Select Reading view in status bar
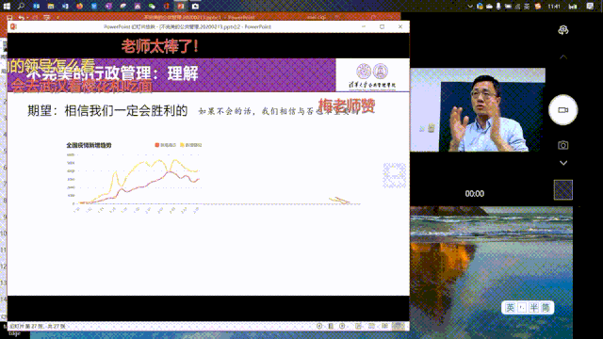The height and width of the screenshot is (339, 603). pos(384,326)
